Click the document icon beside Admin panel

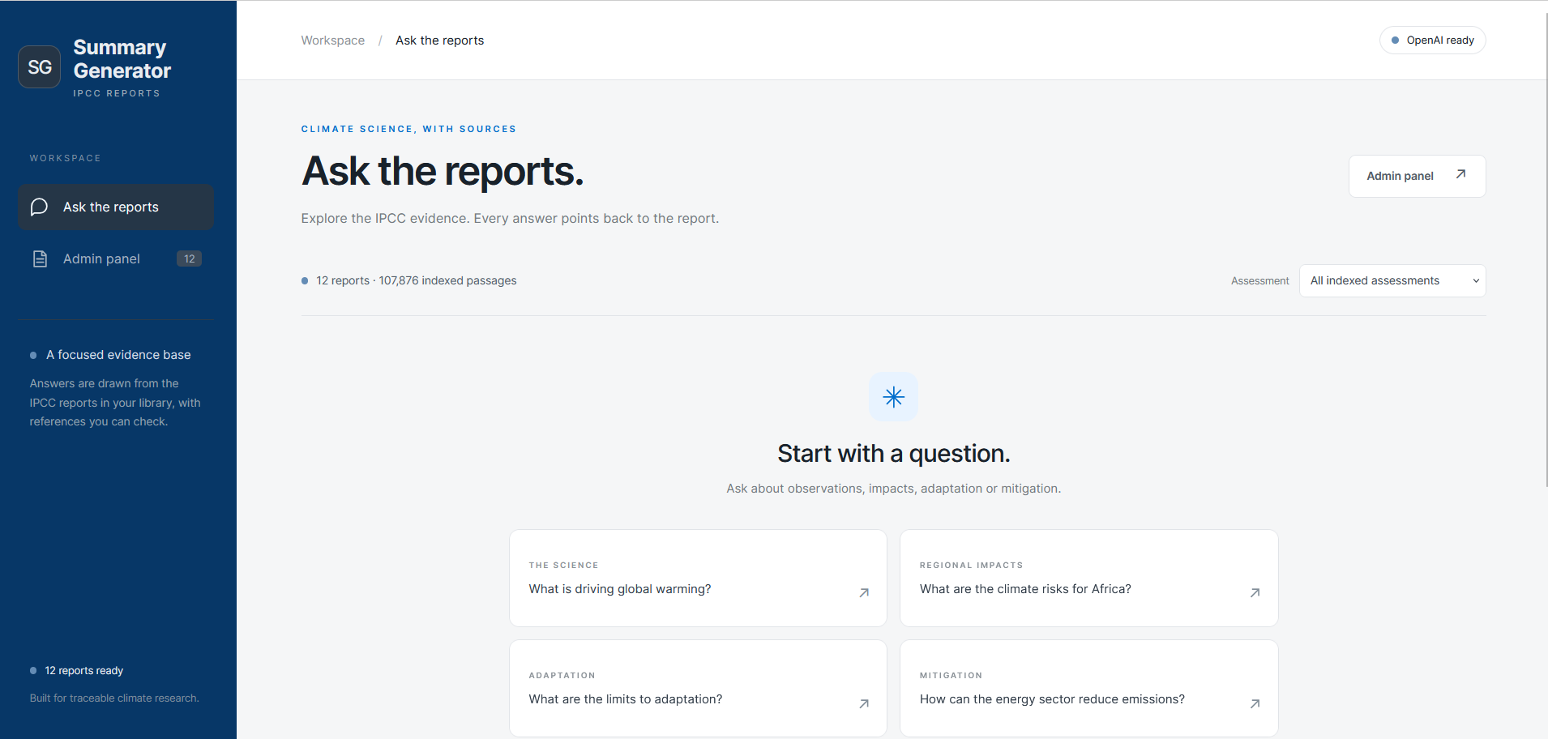coord(40,258)
